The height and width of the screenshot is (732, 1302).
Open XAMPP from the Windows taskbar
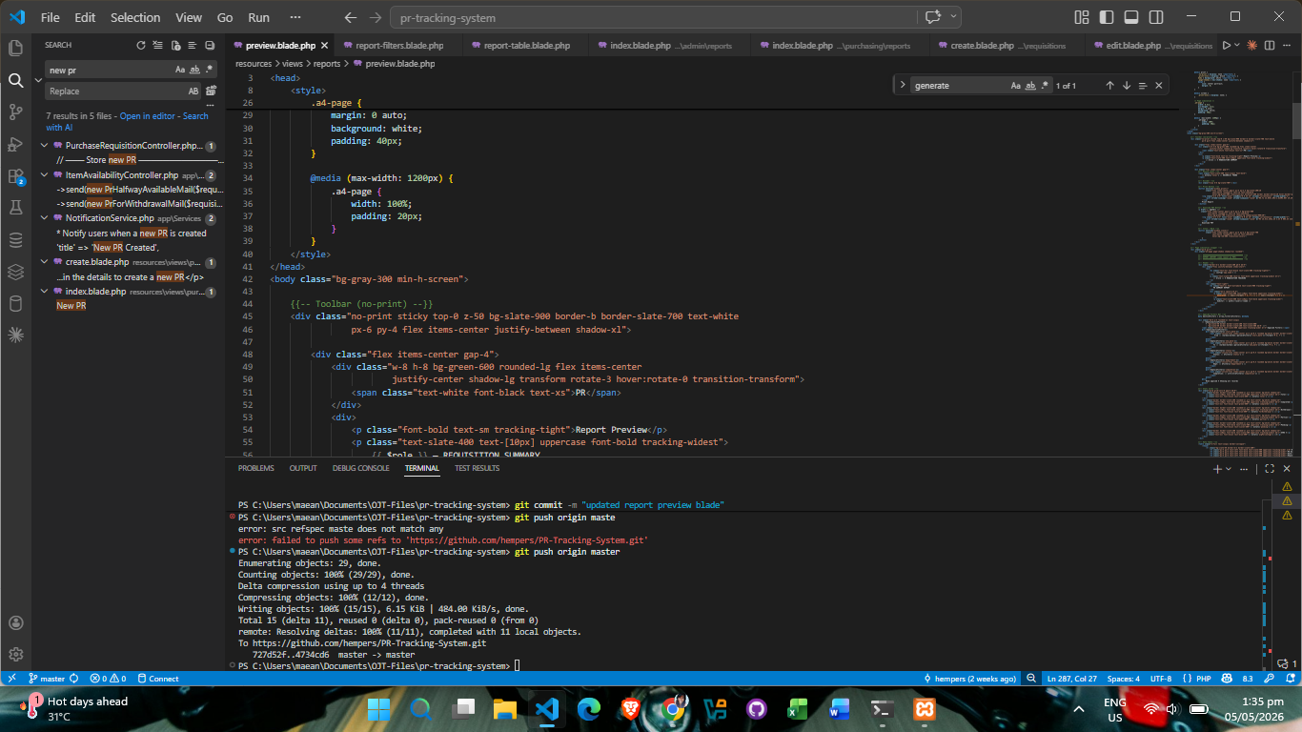coord(922,709)
